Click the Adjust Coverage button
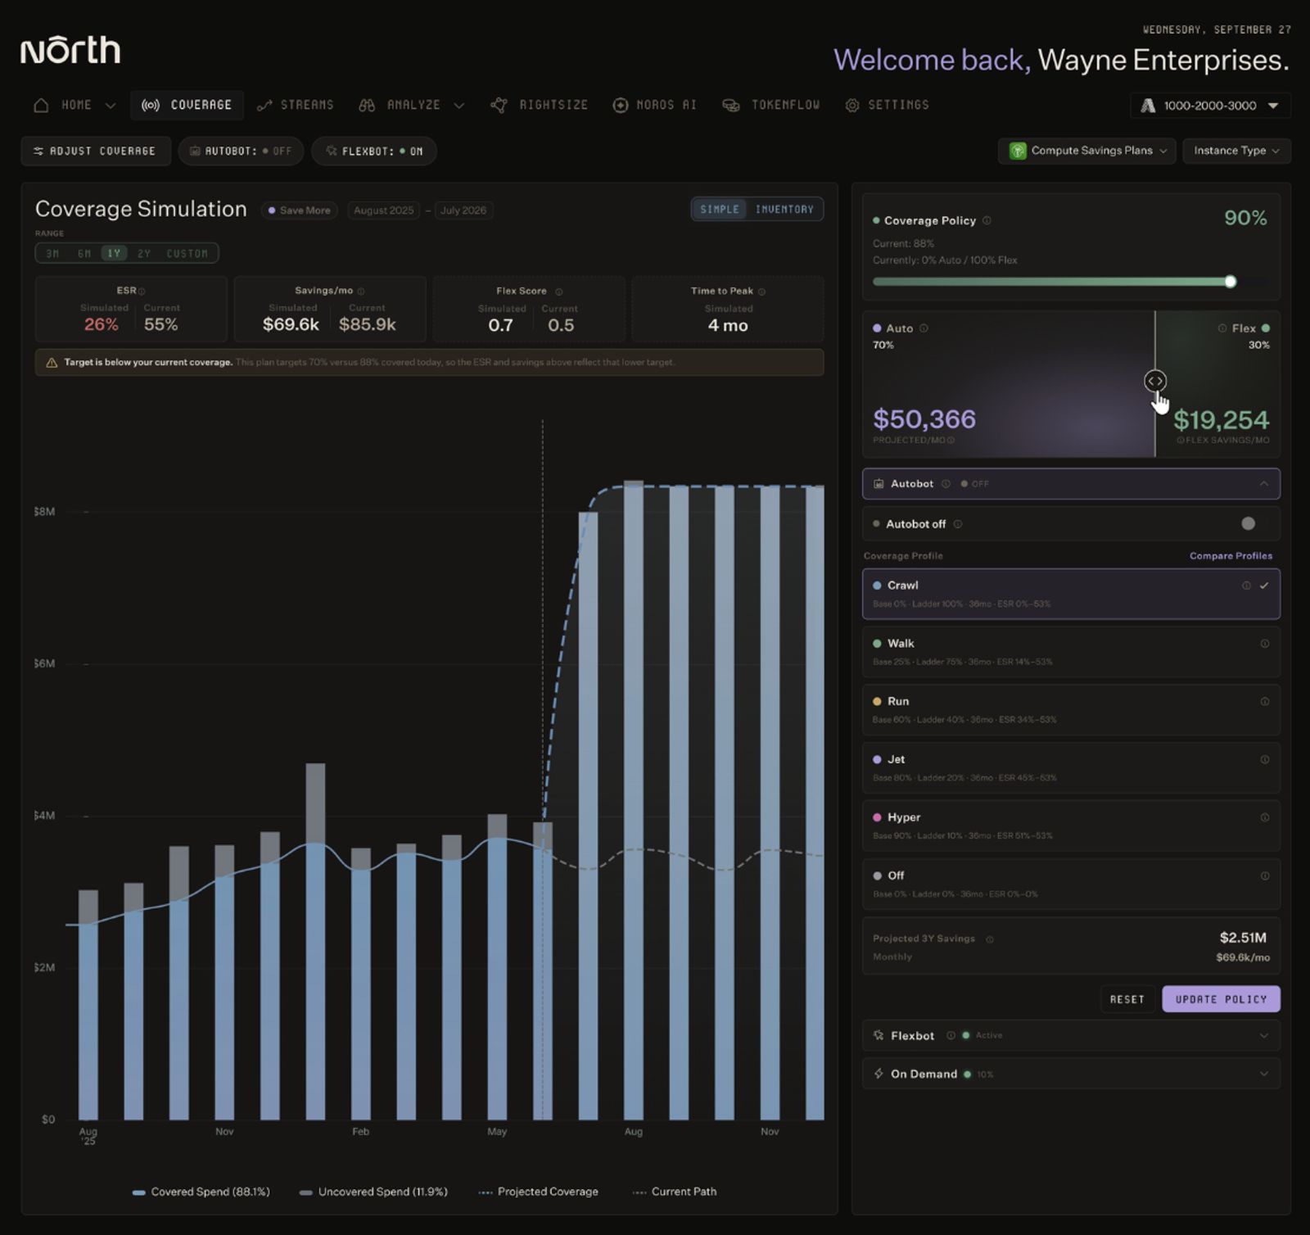Viewport: 1310px width, 1235px height. click(x=96, y=151)
